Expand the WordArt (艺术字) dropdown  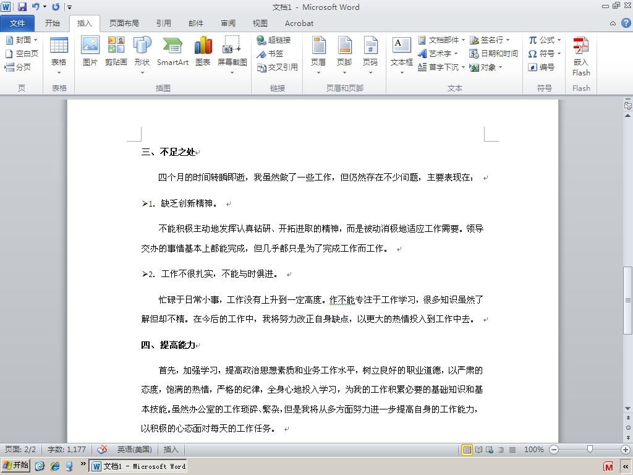(x=456, y=54)
